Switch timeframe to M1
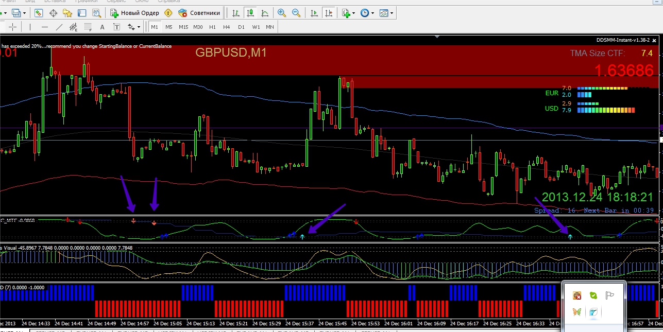Image resolution: width=663 pixels, height=332 pixels. 155,27
